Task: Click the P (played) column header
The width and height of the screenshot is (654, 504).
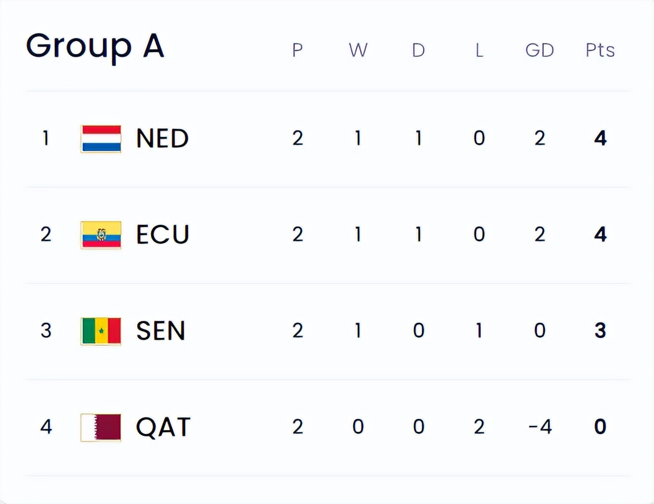Action: coord(297,50)
